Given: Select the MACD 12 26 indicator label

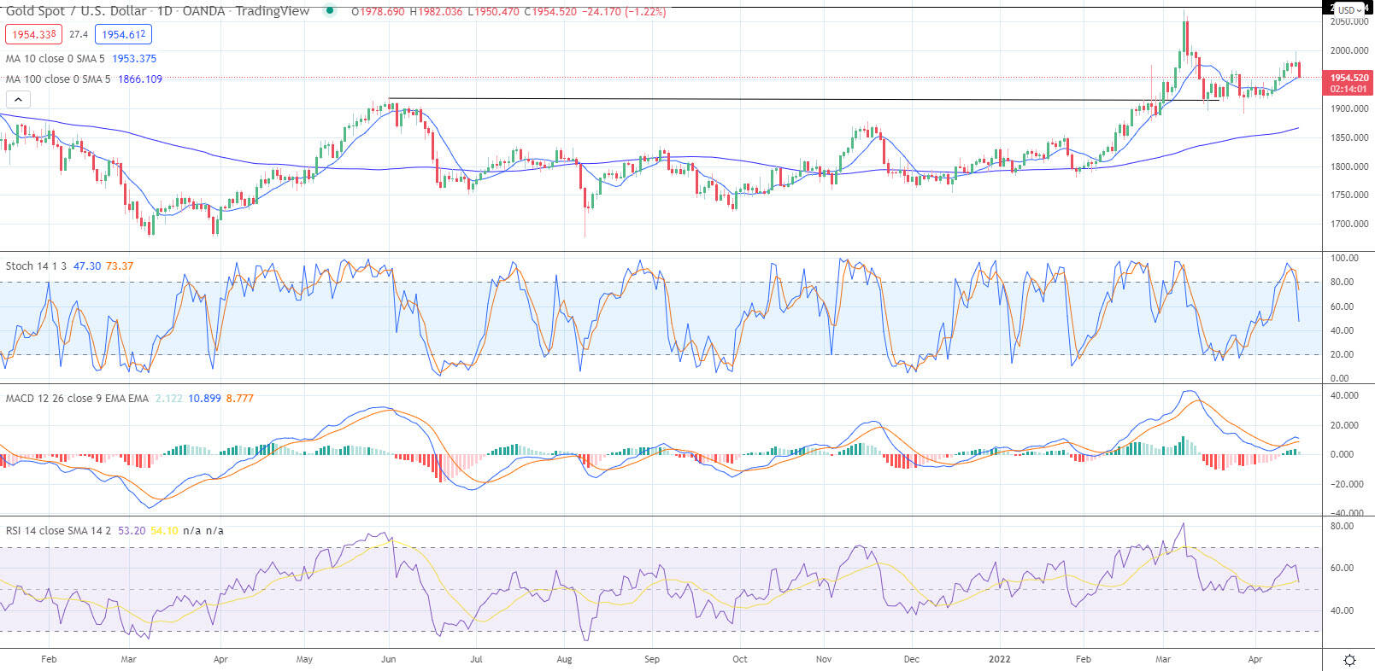Looking at the screenshot, I should (77, 399).
